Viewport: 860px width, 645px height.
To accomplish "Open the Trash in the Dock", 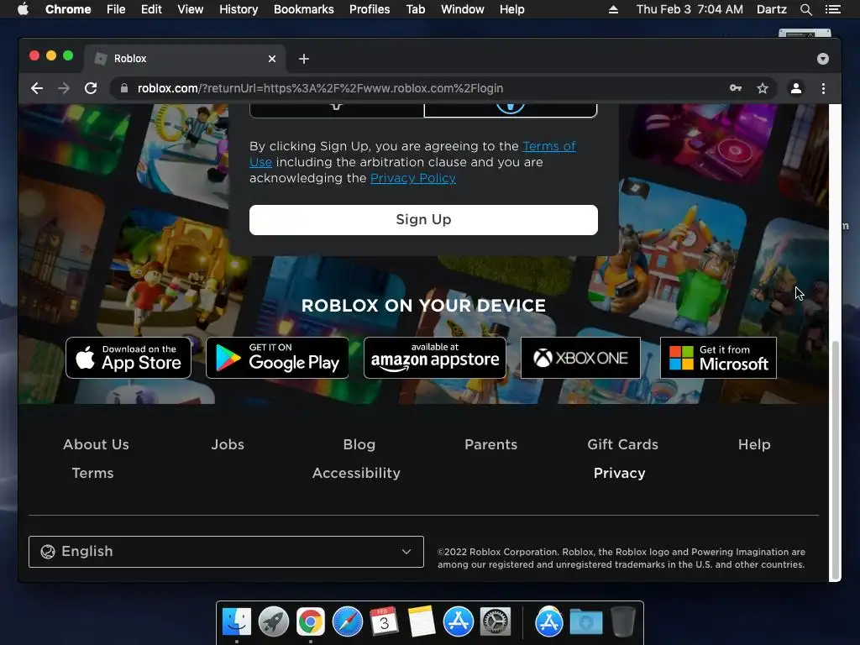I will point(622,622).
